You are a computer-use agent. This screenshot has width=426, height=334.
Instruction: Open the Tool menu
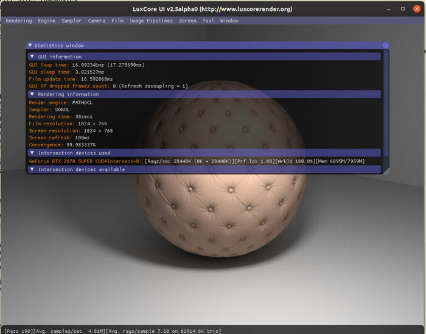[x=208, y=21]
